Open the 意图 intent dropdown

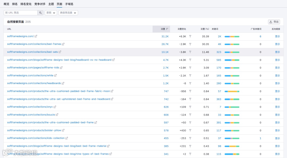(x=51, y=13)
